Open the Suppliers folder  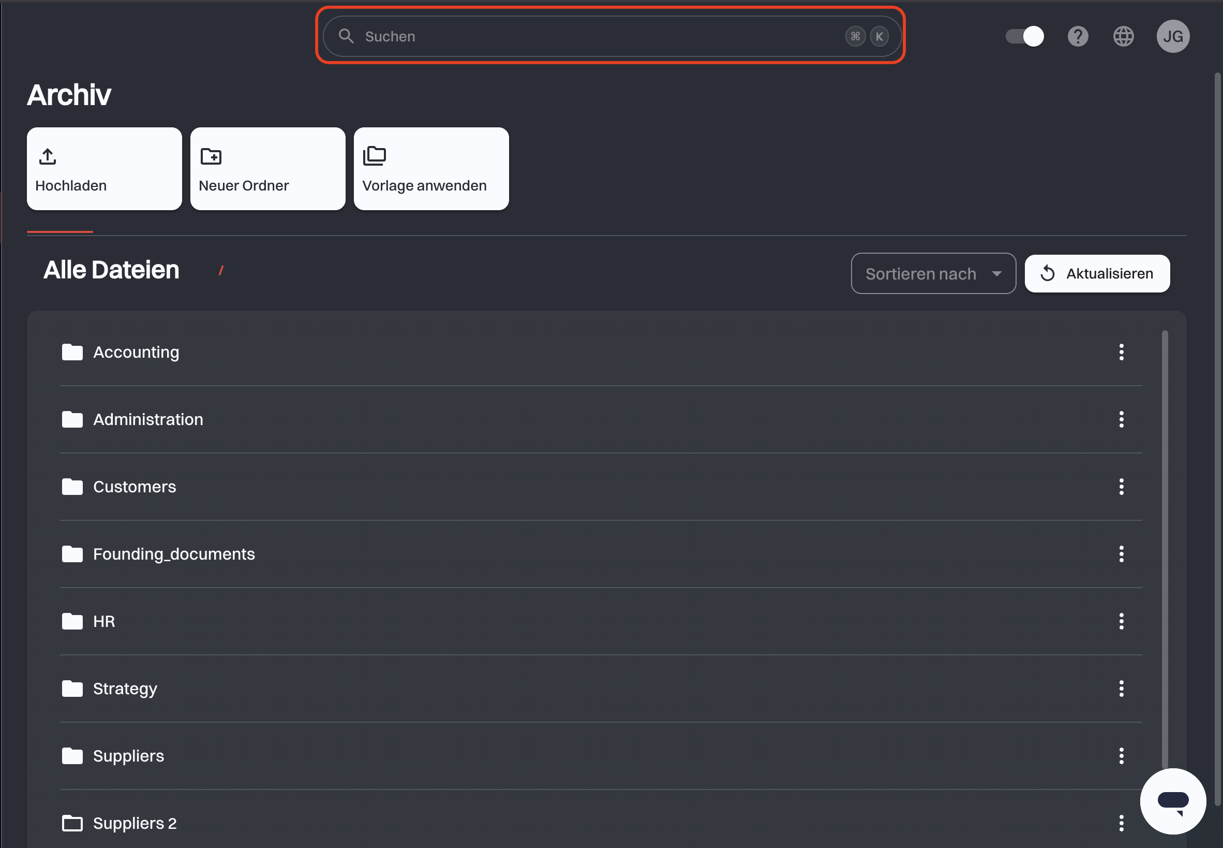click(x=601, y=756)
